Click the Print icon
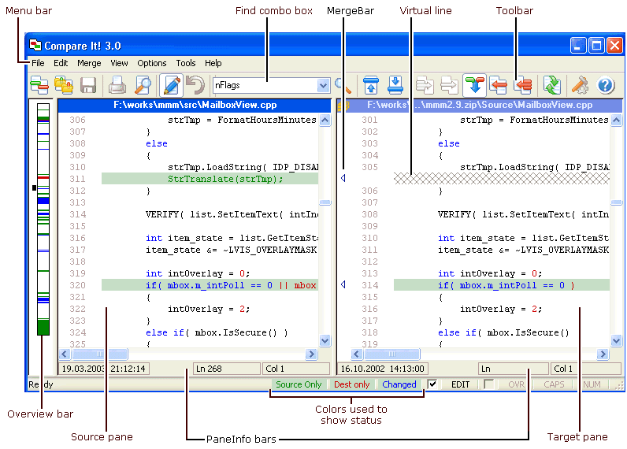This screenshot has height=449, width=627. pyautogui.click(x=117, y=85)
